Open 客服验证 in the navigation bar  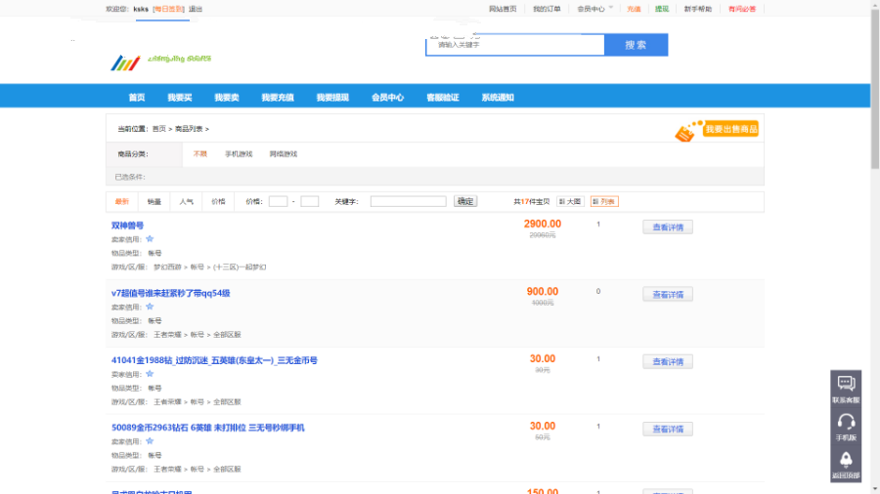442,98
